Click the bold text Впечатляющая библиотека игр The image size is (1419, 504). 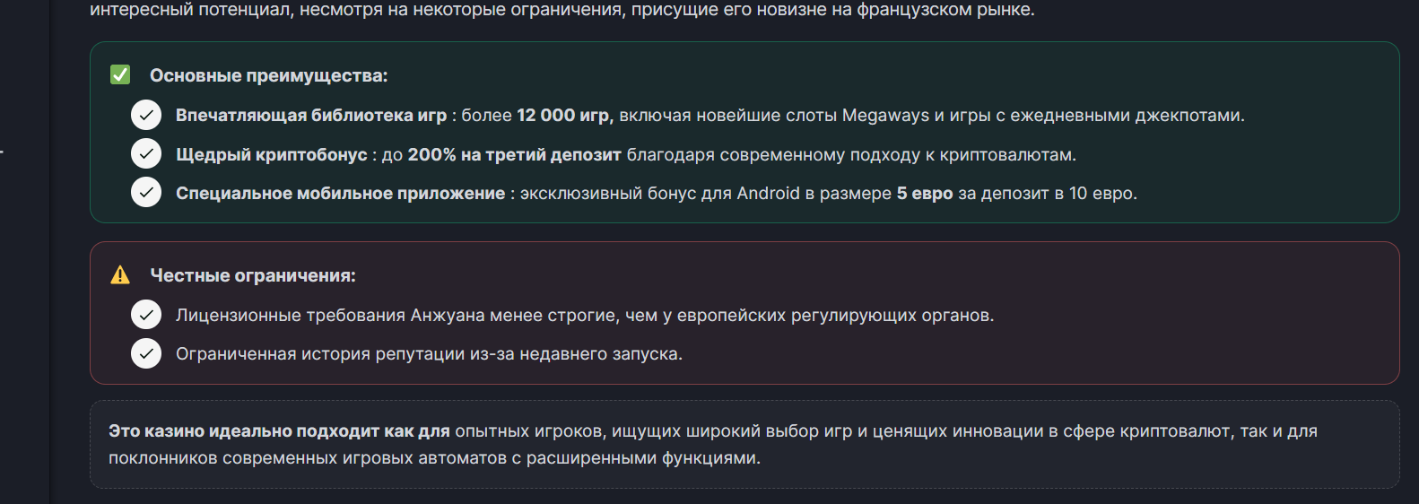[x=311, y=116]
